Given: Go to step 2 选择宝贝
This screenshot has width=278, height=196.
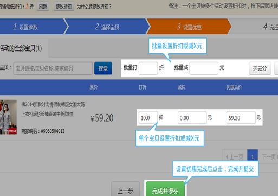Looking at the screenshot, I should click(x=107, y=27).
